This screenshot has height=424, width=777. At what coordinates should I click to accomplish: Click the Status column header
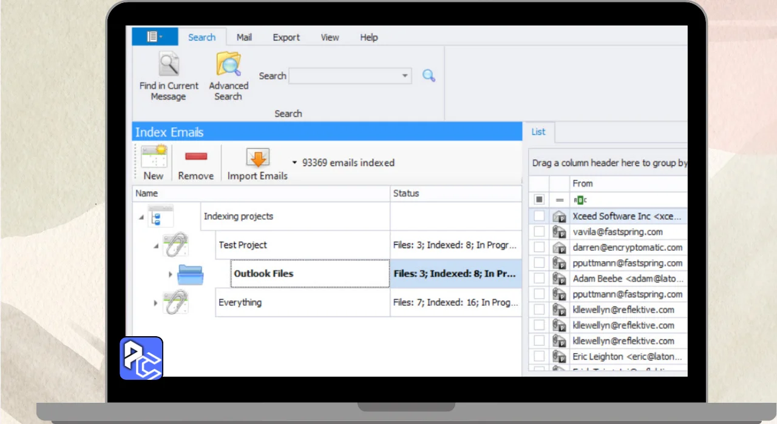pos(455,194)
